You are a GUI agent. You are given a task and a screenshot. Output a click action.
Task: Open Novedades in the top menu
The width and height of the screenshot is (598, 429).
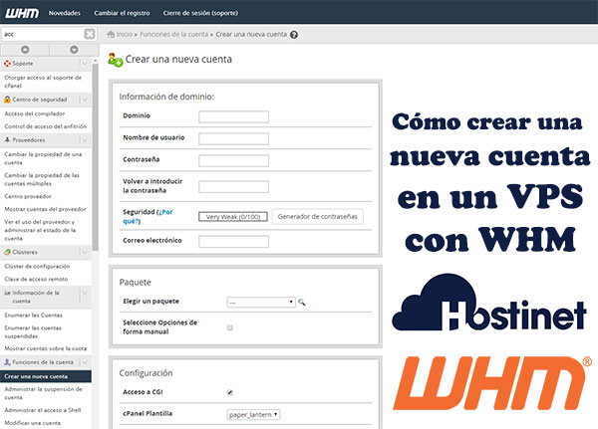pos(65,13)
